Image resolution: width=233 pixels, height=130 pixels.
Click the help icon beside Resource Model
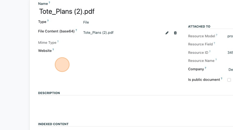(217, 35)
